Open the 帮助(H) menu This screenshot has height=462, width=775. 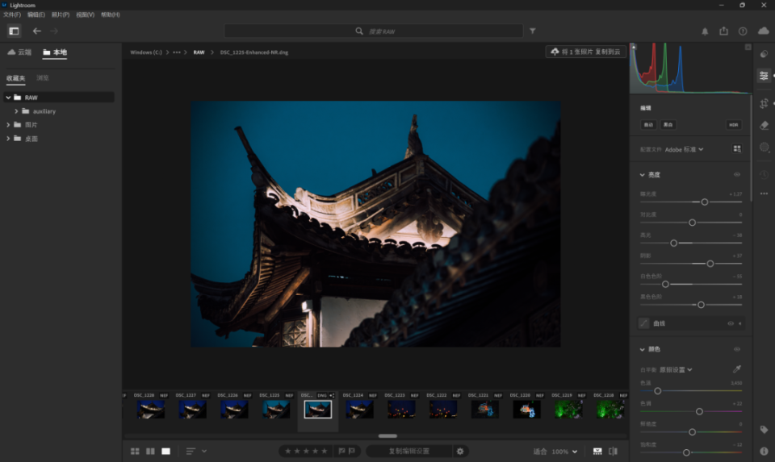(x=111, y=15)
